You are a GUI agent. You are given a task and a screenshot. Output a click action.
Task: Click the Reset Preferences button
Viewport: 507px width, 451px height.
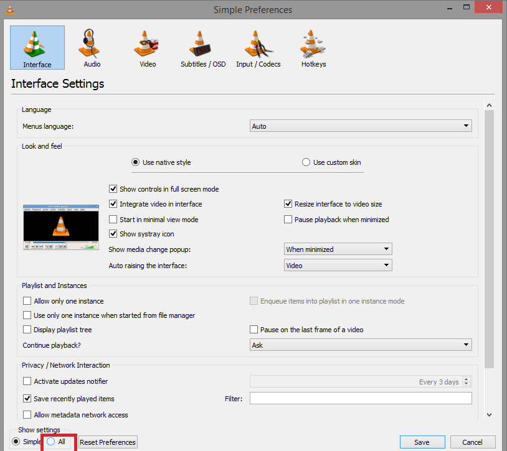tap(108, 442)
